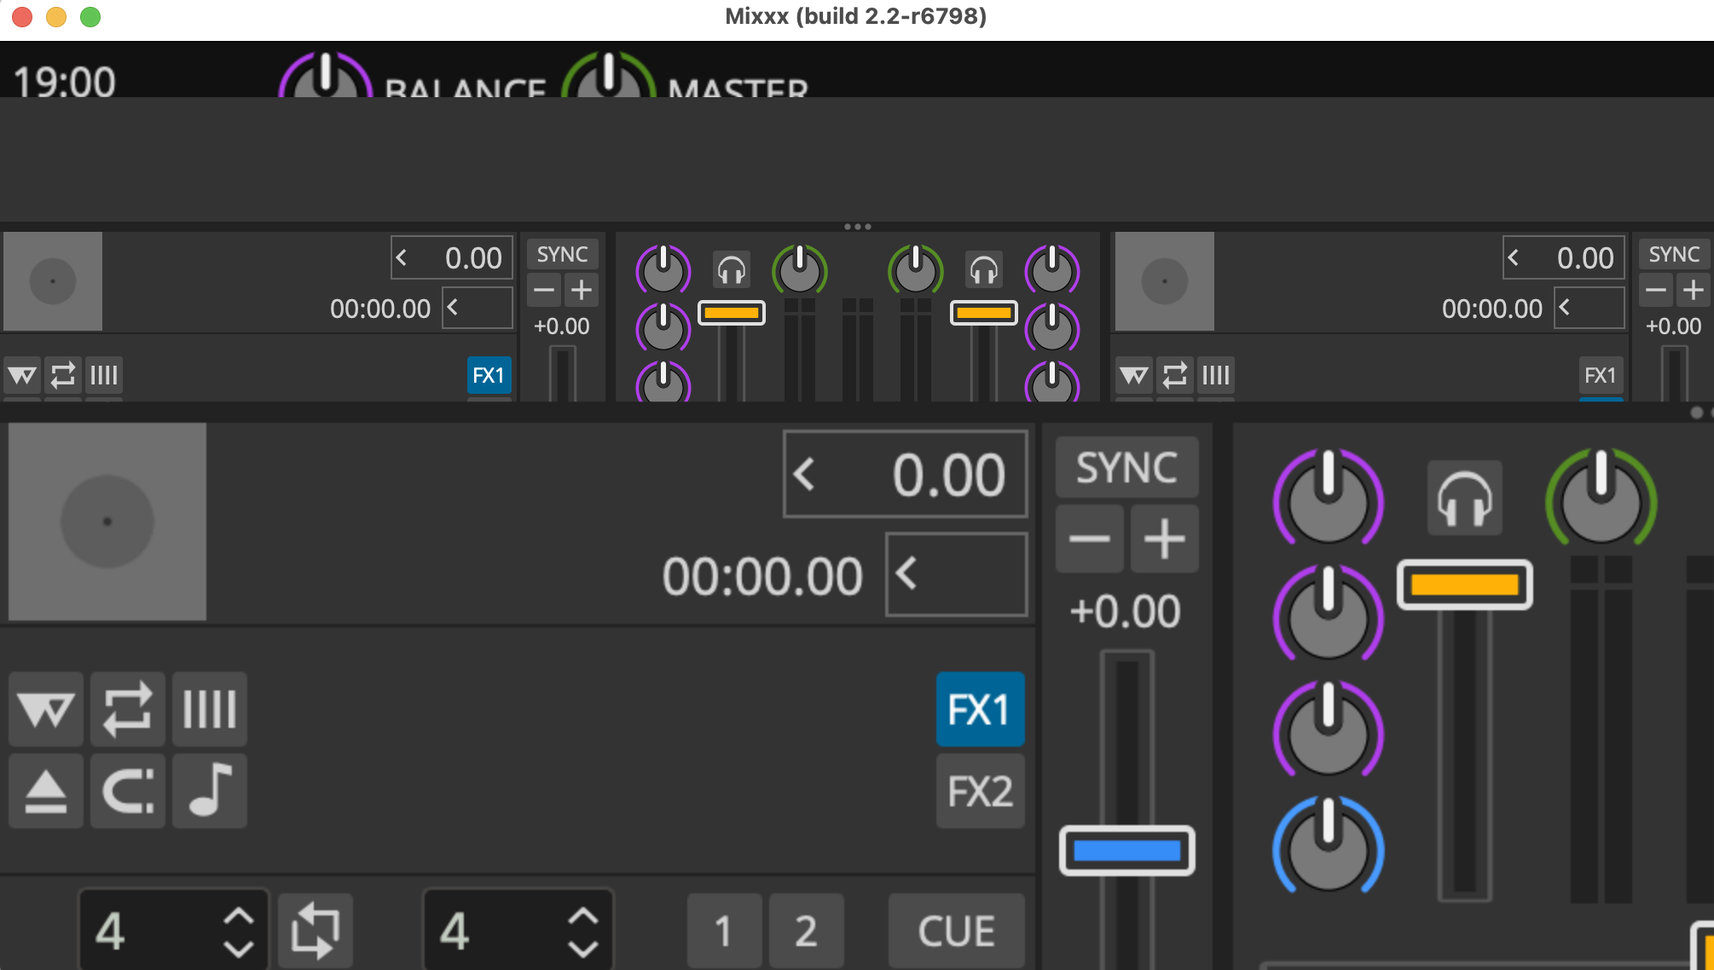Image resolution: width=1714 pixels, height=970 pixels.
Task: Click repeat icon in compact right deck
Action: point(1175,375)
